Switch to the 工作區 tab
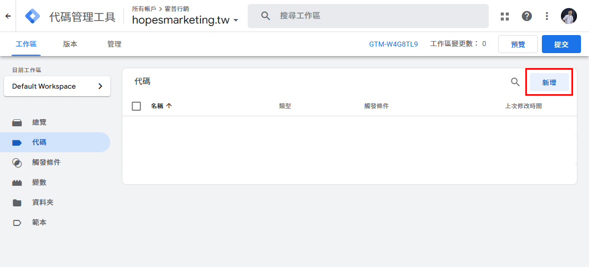Screen dimensions: 589x267 (x=26, y=44)
